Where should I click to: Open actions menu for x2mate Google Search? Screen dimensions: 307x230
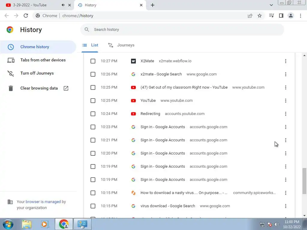[286, 74]
